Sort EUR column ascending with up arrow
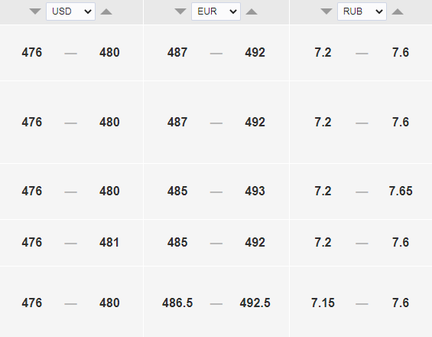432x337 pixels. (252, 11)
